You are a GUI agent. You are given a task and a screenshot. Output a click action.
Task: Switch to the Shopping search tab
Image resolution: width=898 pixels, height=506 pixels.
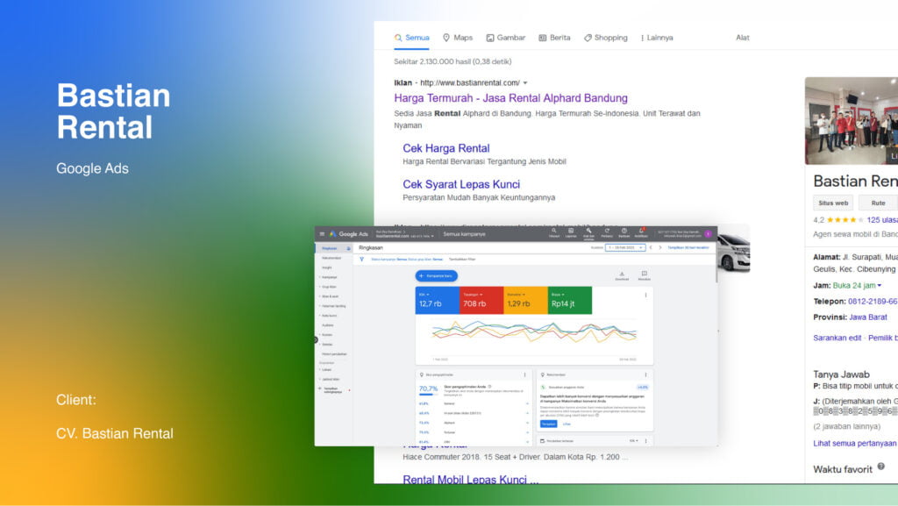[605, 38]
